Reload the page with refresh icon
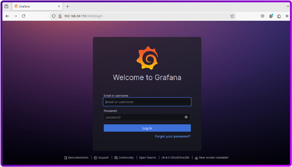The image size is (292, 167). point(24,16)
